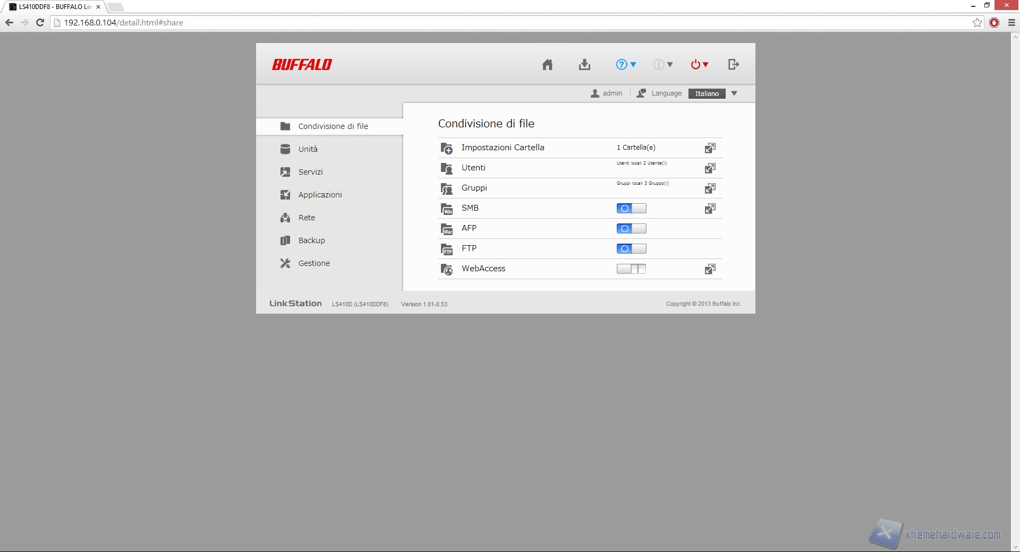Click the logout icon in header

click(x=733, y=65)
